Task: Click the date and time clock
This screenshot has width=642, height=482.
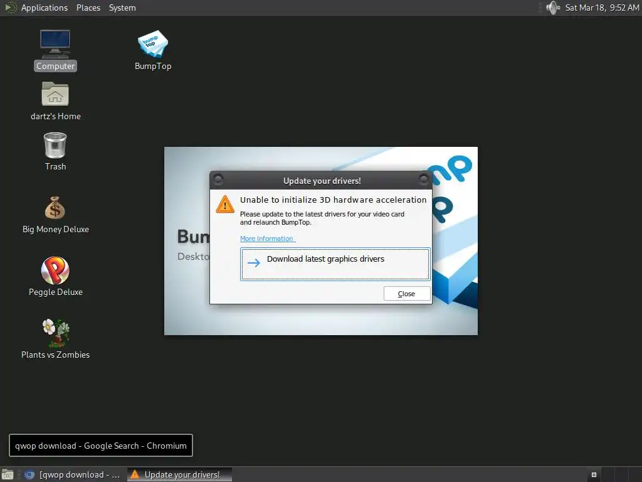Action: tap(602, 8)
